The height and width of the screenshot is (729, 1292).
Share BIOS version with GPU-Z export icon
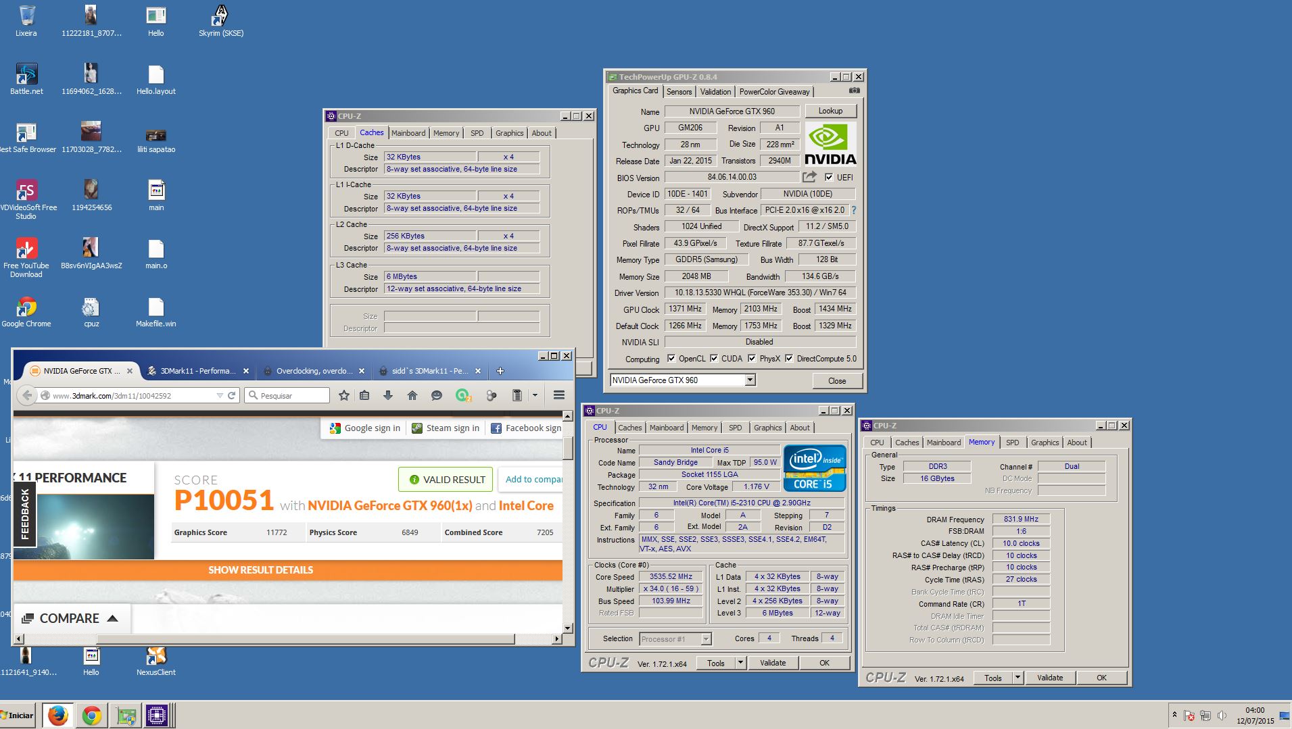point(809,177)
